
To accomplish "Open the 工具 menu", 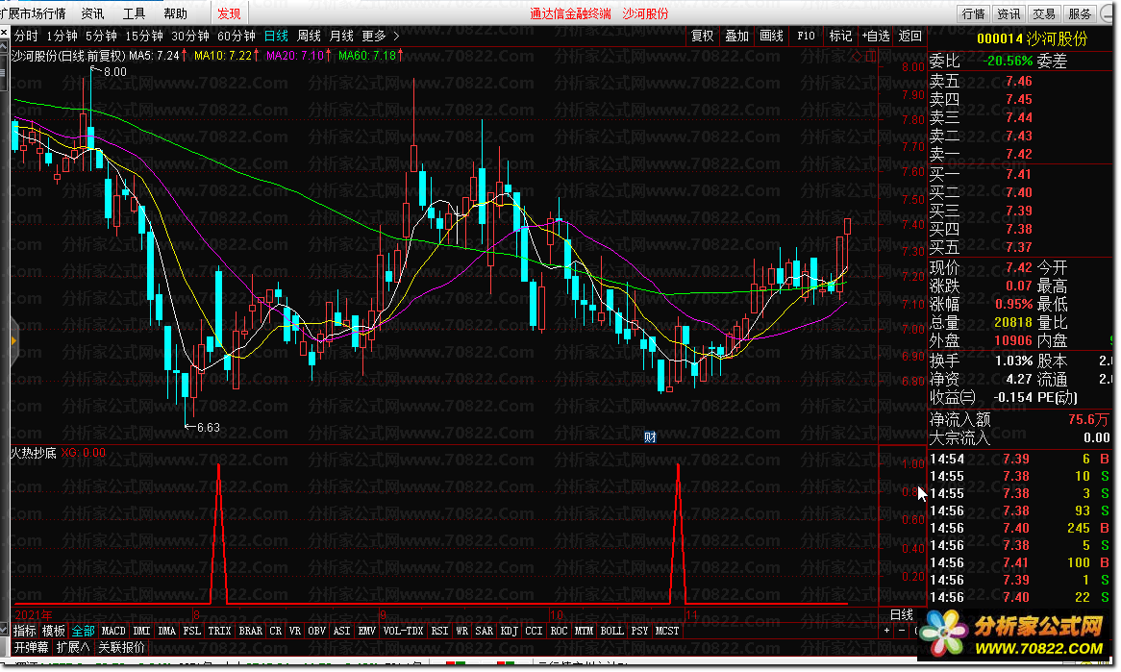I will click(x=134, y=13).
